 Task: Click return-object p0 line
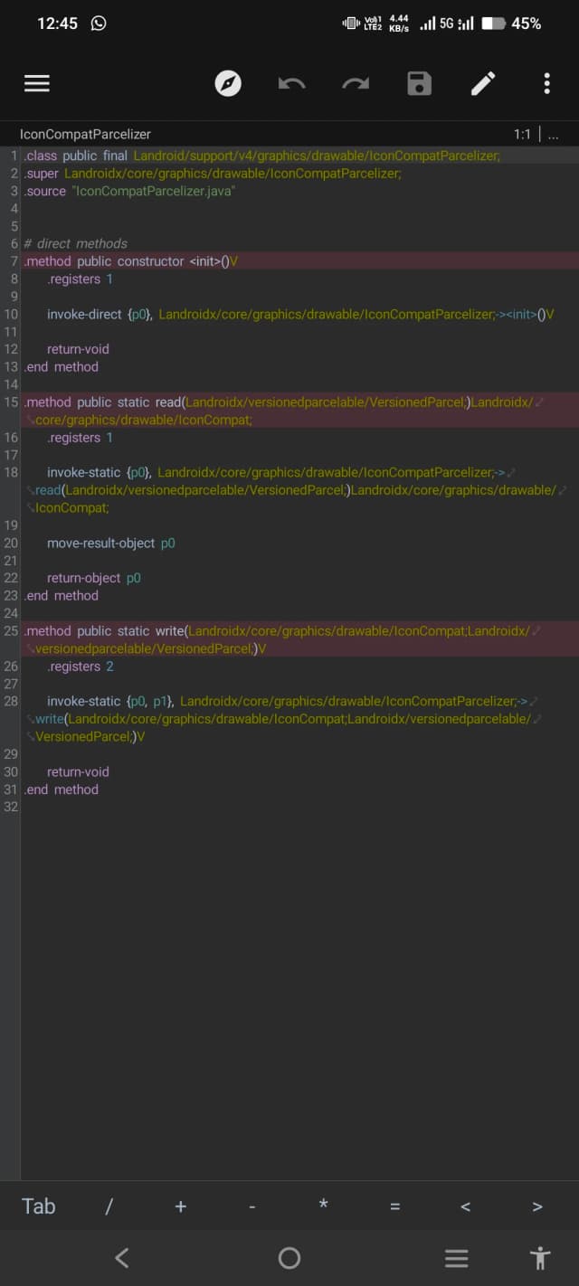point(94,578)
